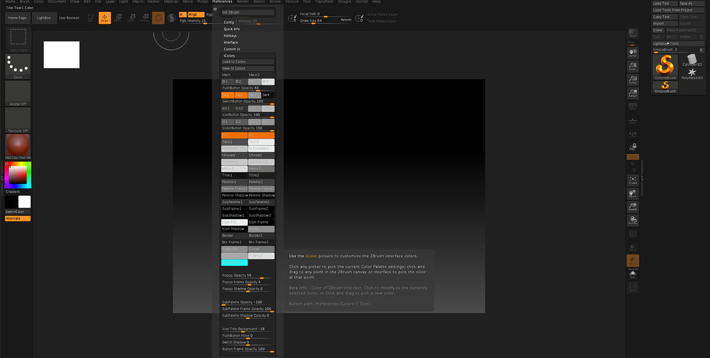Expand the Hotkeys section
This screenshot has height=358, width=710.
230,36
